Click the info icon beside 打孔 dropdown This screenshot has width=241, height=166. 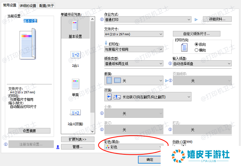tap(170, 129)
